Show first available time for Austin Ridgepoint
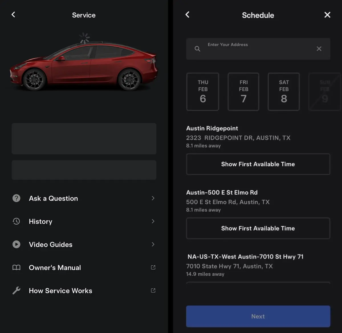The width and height of the screenshot is (342, 333). pyautogui.click(x=258, y=164)
